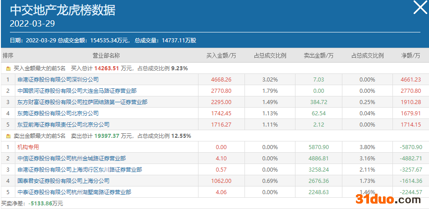This screenshot has height=209, width=429.
Task: Select 中信证券杭州金城路证券营业部
Action: (71, 159)
